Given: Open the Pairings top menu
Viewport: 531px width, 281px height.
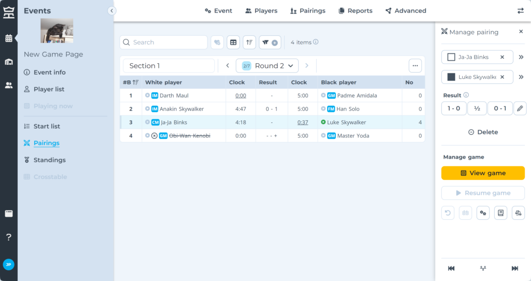Looking at the screenshot, I should 308,11.
